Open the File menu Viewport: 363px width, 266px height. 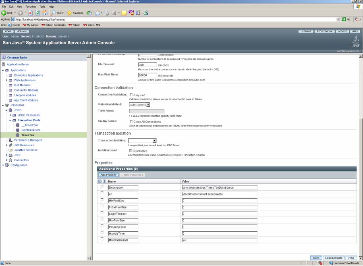[x=4, y=7]
